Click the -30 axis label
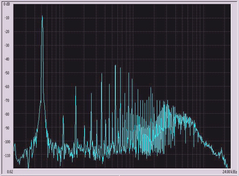Viewport: 239px width, 176px height. click(7, 45)
